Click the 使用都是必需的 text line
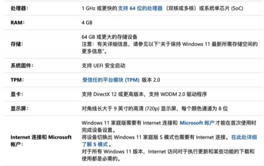This screenshot has width=264, height=166. click(x=101, y=159)
